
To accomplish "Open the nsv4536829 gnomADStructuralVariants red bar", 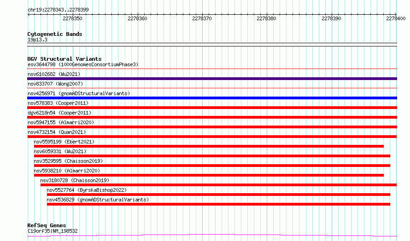I will click(x=219, y=204).
